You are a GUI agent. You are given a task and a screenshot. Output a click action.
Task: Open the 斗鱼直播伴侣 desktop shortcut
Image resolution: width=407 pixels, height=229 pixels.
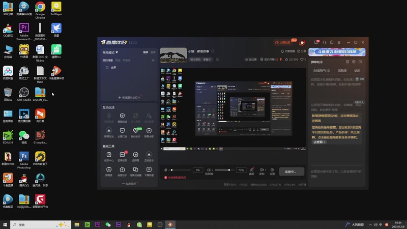pyautogui.click(x=56, y=73)
